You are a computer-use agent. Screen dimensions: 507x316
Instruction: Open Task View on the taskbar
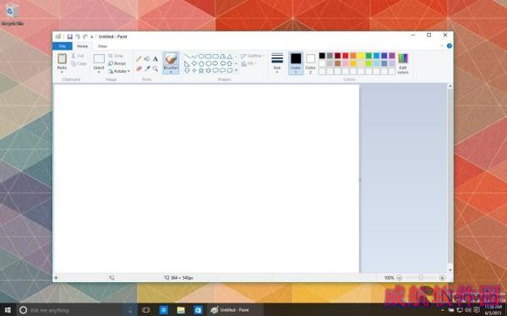tap(146, 310)
